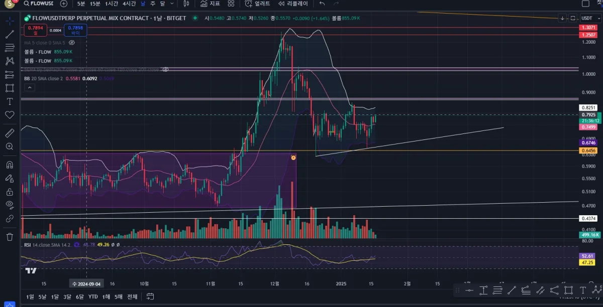Switch to the 4시간 timeframe
This screenshot has height=307, width=603.
pyautogui.click(x=129, y=4)
